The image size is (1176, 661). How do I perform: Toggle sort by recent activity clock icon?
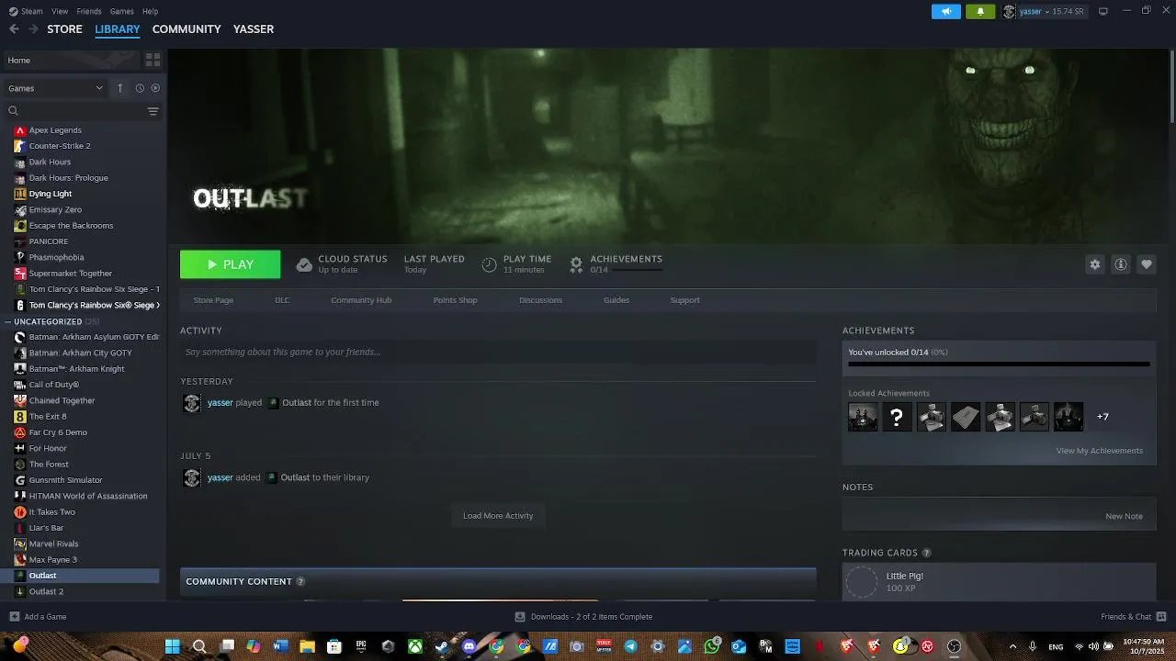point(140,88)
